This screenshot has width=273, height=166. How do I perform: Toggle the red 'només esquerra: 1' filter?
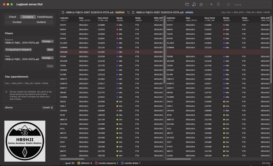point(96,163)
